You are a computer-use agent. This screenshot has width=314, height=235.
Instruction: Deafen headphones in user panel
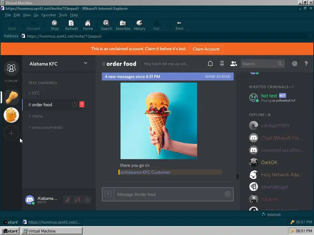coord(78,200)
